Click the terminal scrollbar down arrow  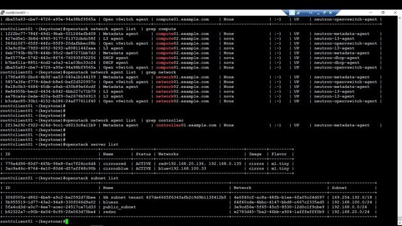tap(399, 223)
